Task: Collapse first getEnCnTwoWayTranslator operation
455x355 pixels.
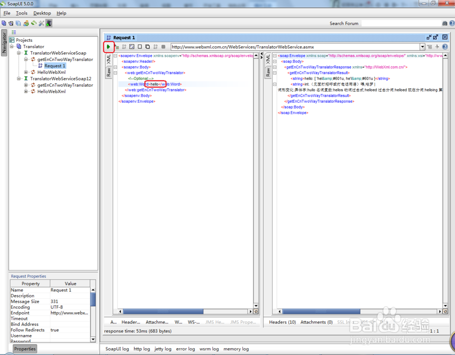Action: pyautogui.click(x=26, y=59)
